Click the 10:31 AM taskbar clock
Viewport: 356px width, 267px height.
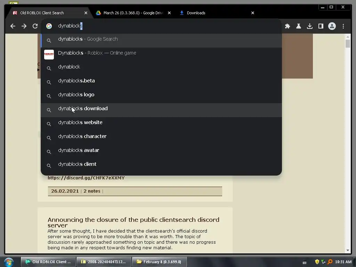tap(343, 262)
